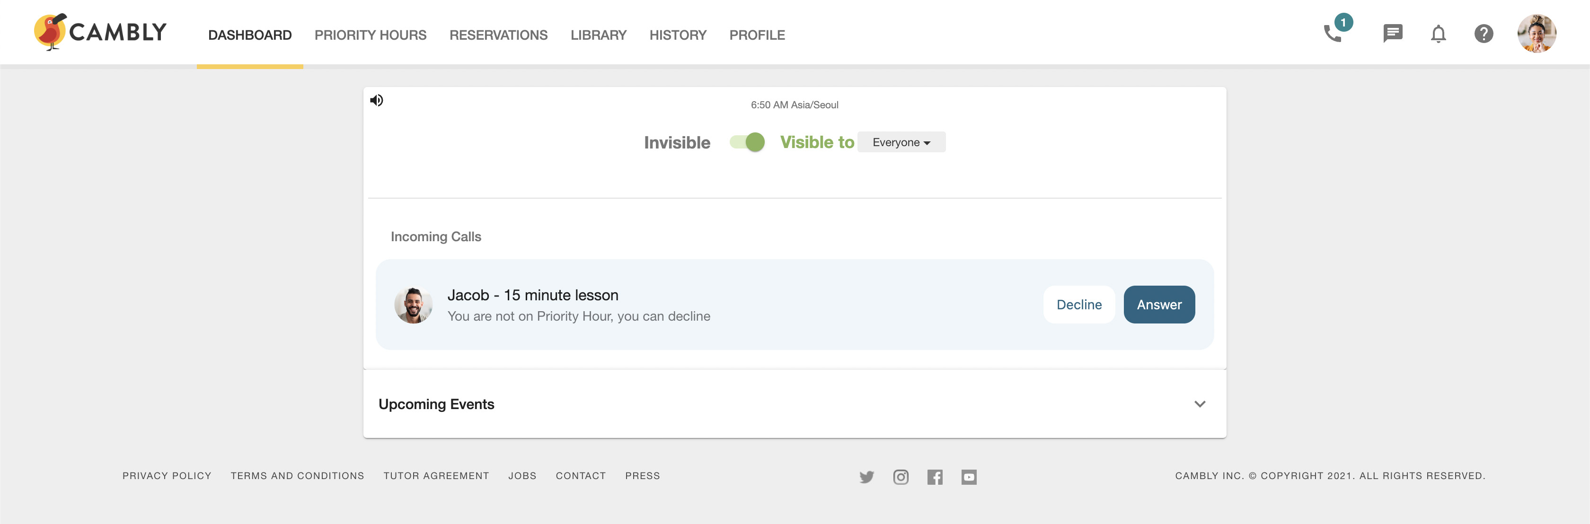Mute sound via speaker icon
Image resolution: width=1590 pixels, height=524 pixels.
click(377, 100)
